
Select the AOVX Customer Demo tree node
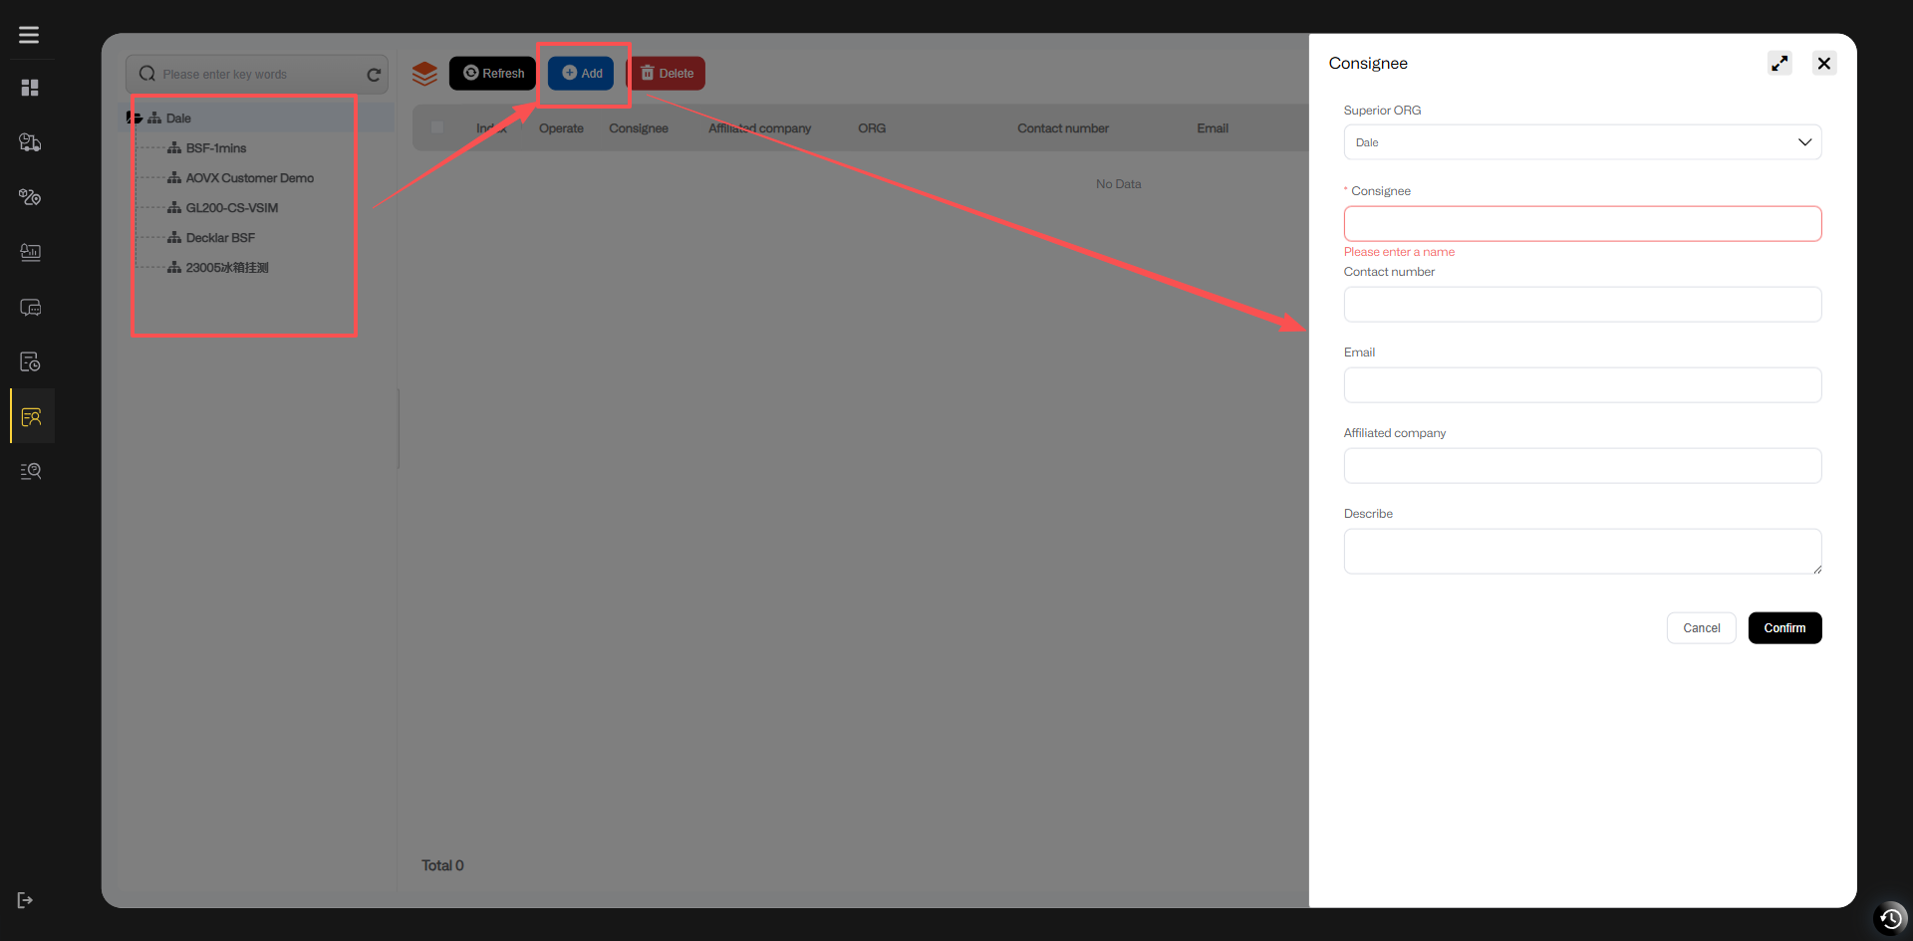click(249, 178)
